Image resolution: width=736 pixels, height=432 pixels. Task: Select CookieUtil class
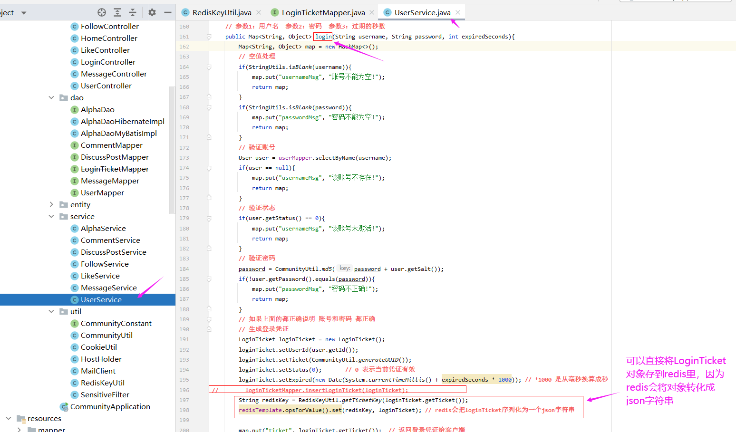point(99,347)
